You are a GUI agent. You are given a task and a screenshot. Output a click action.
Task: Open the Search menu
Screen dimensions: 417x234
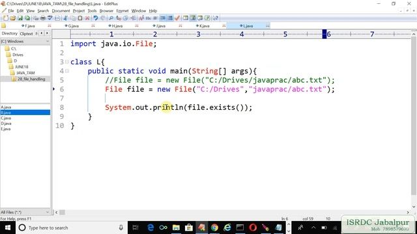pos(43,11)
